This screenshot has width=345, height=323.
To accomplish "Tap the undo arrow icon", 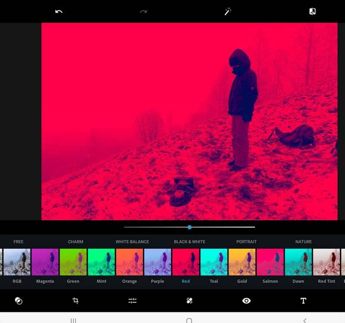I will [59, 12].
